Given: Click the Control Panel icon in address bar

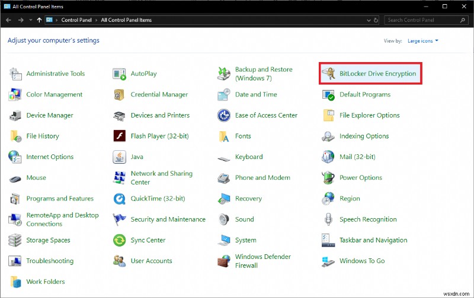Looking at the screenshot, I should tap(49, 20).
